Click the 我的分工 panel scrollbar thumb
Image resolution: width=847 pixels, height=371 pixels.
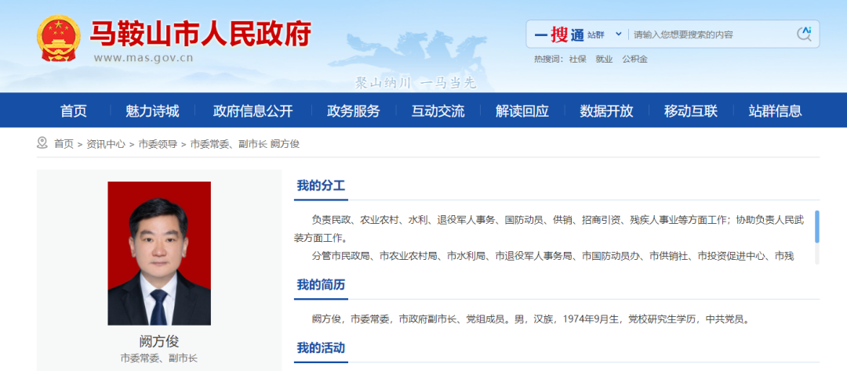pyautogui.click(x=817, y=226)
